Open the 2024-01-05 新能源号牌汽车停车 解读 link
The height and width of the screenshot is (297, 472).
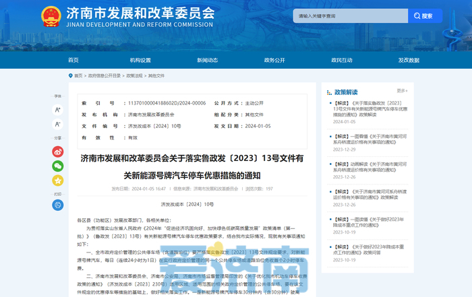tap(370, 109)
